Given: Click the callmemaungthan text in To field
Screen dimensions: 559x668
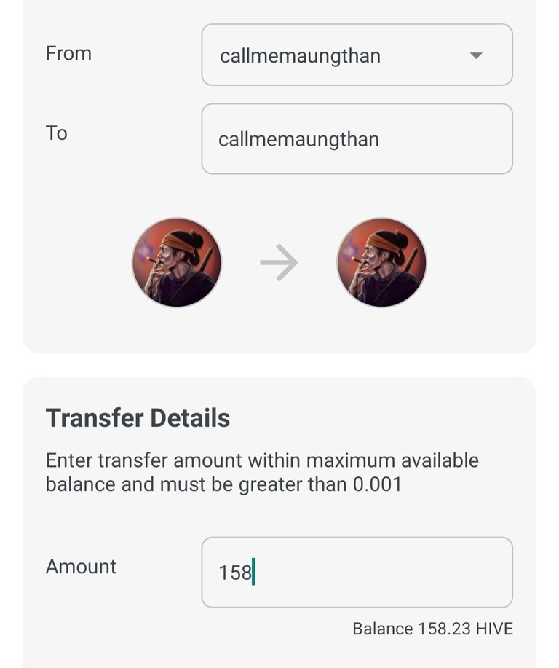Looking at the screenshot, I should click(298, 139).
